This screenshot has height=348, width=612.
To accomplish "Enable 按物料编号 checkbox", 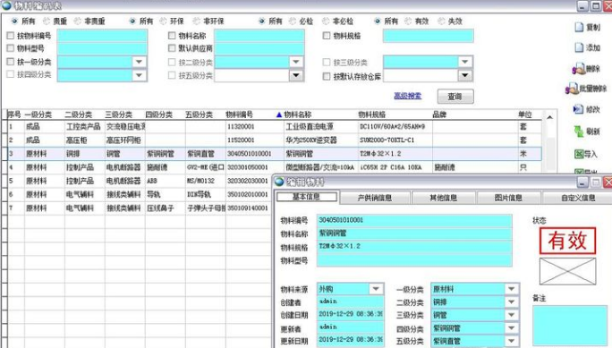I will (x=11, y=36).
